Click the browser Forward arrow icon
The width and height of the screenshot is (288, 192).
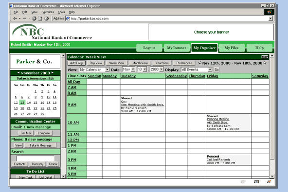[24, 18]
